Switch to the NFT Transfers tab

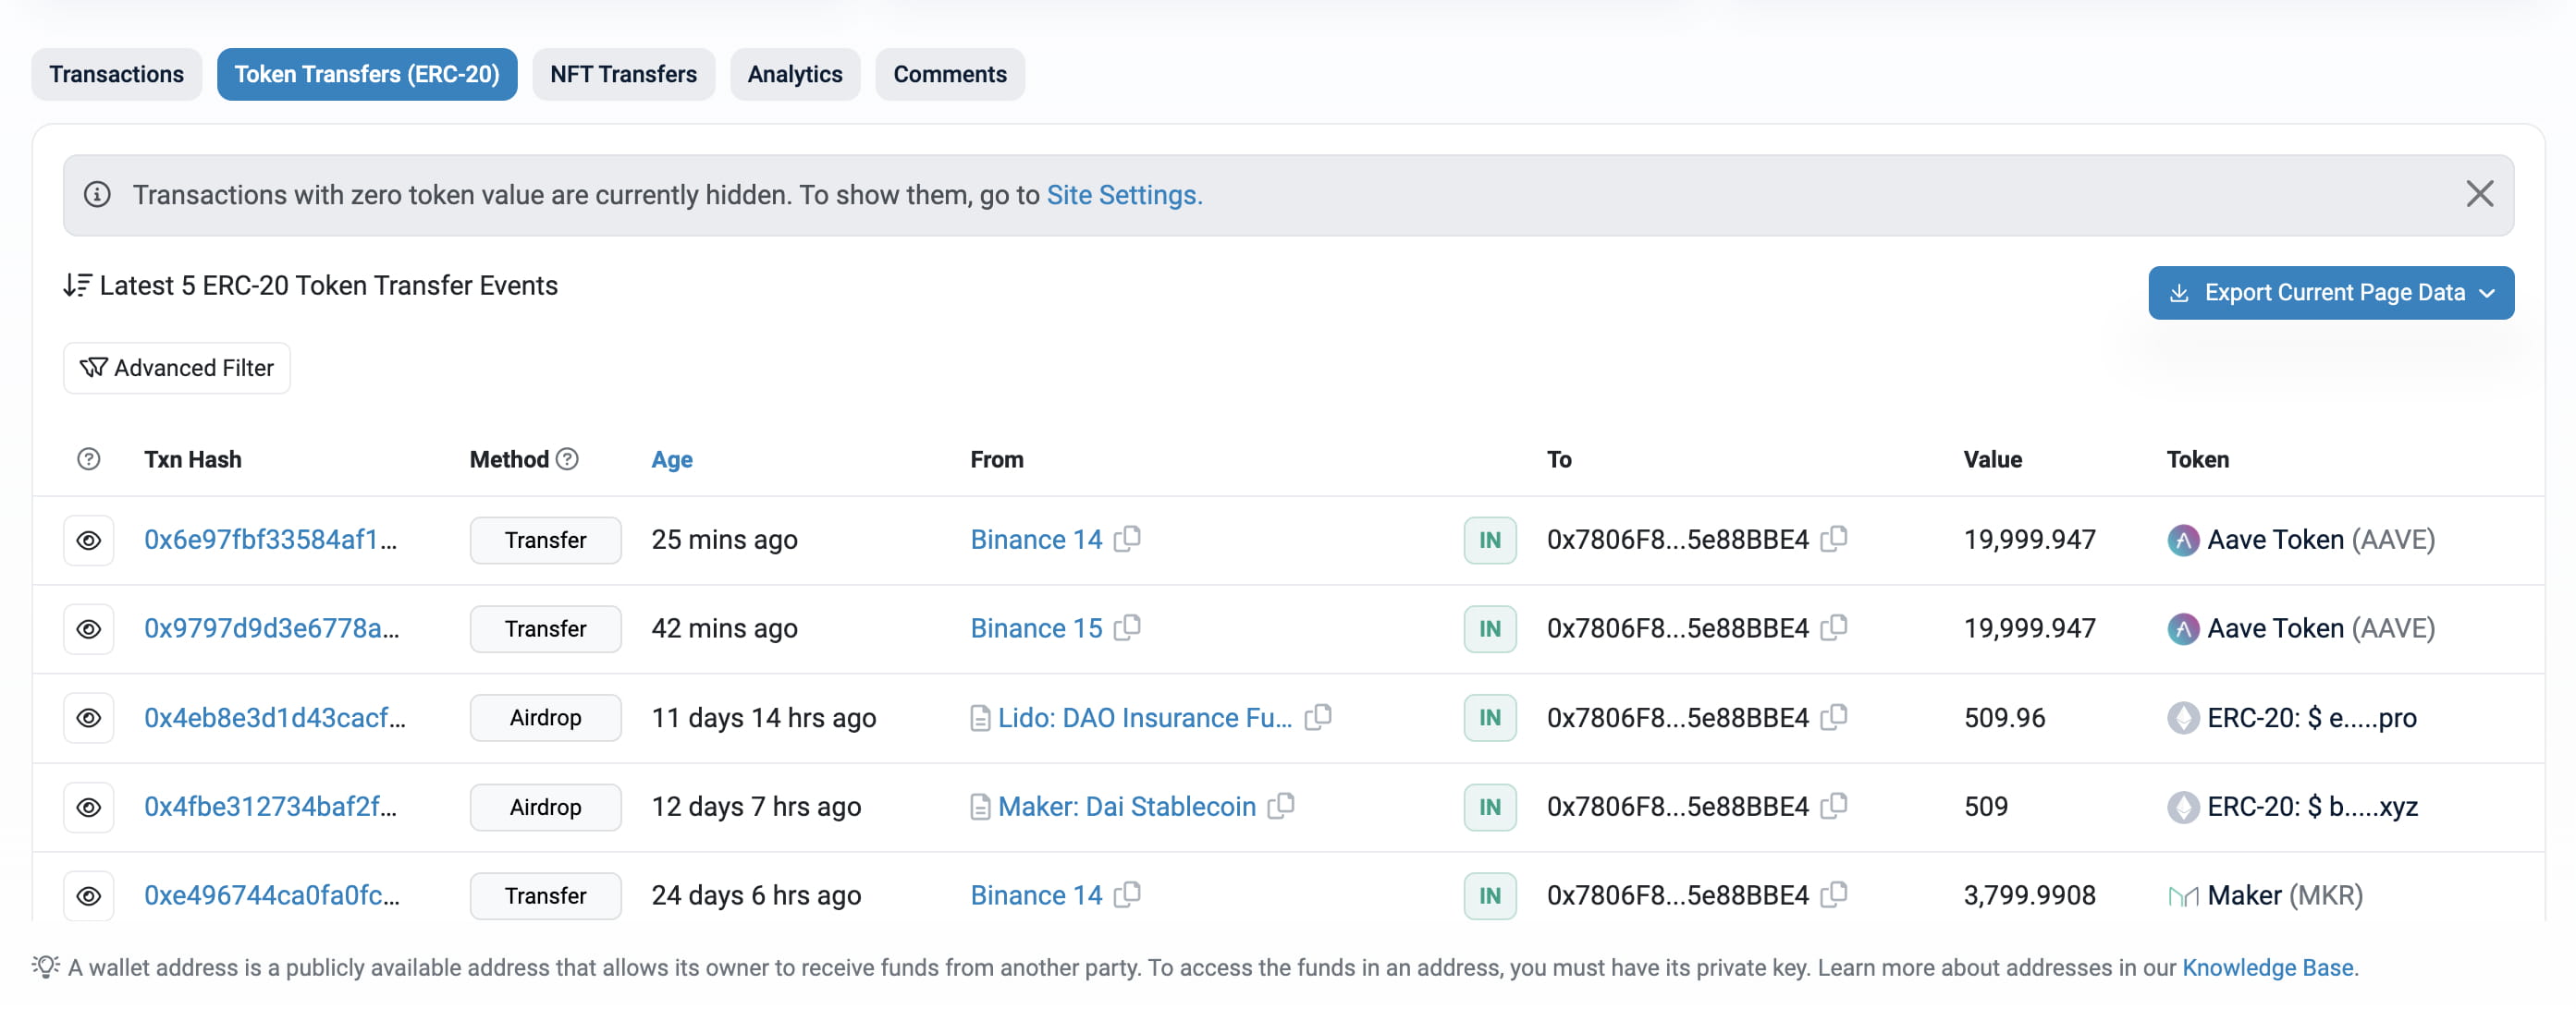623,74
